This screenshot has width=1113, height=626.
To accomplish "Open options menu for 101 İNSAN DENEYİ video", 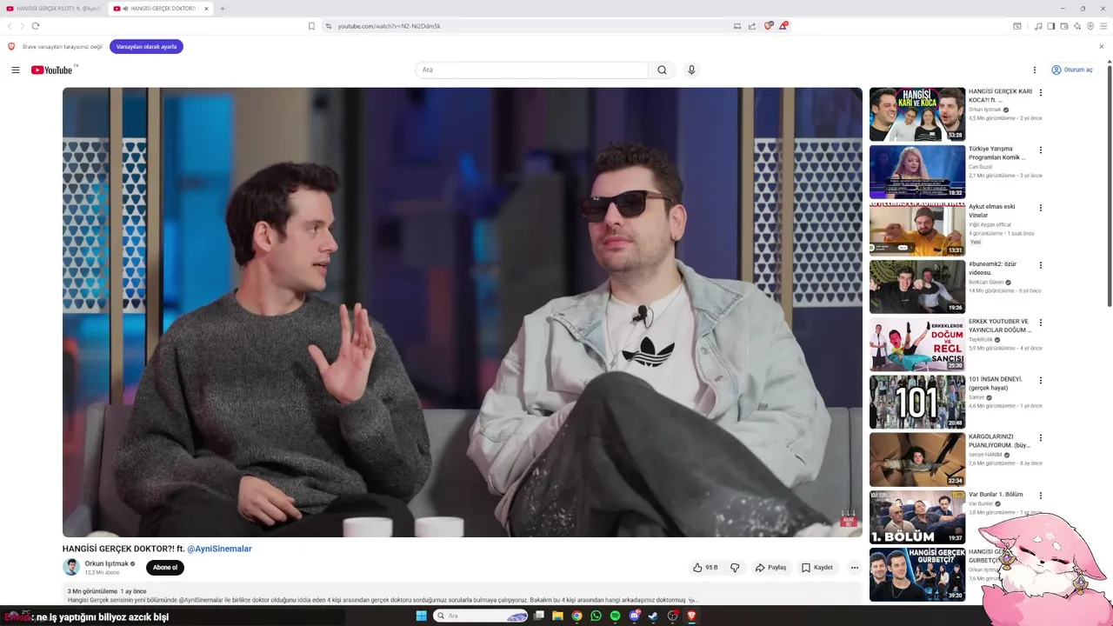I will 1041,381.
